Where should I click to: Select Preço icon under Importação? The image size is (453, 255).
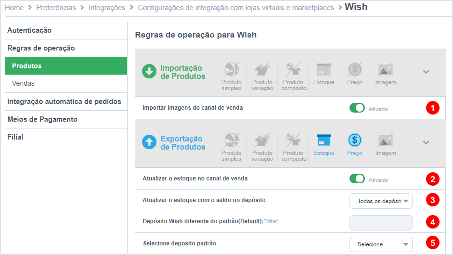click(355, 69)
